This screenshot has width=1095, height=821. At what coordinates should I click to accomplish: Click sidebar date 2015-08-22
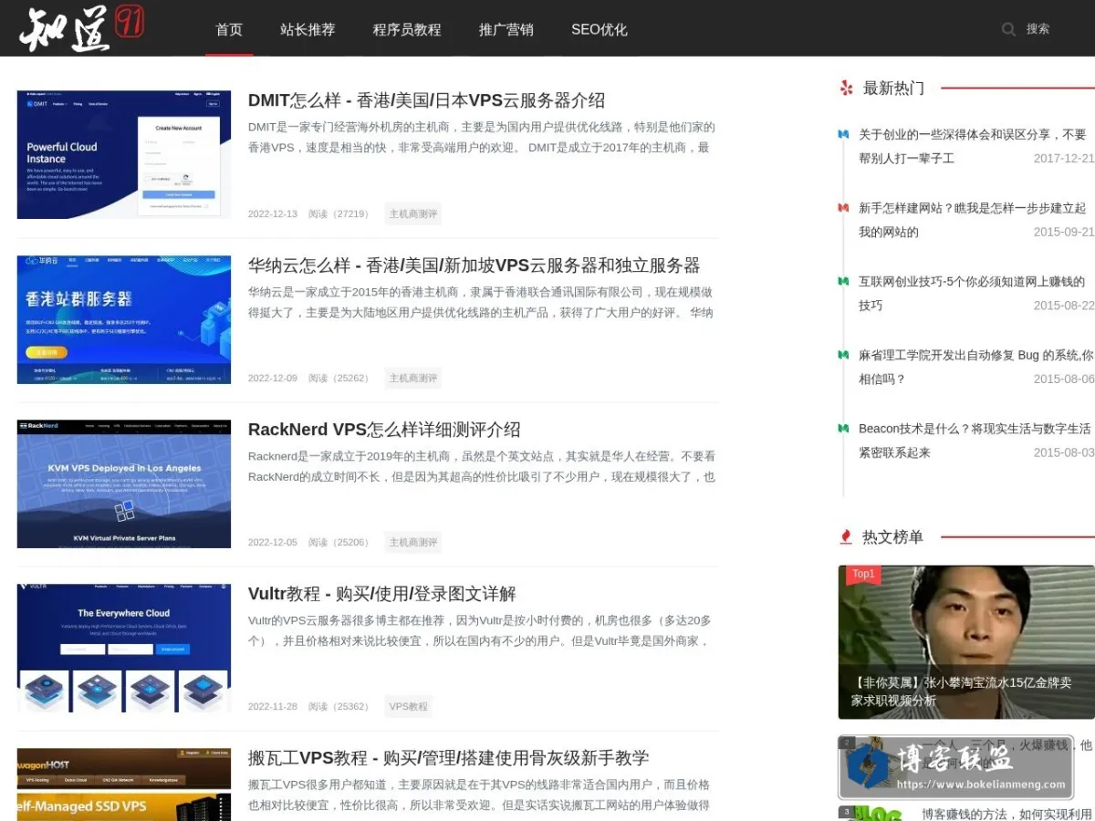[x=1064, y=305]
